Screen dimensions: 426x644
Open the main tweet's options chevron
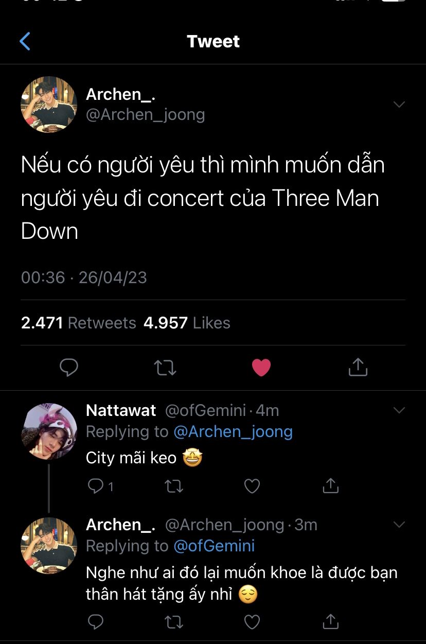(399, 105)
